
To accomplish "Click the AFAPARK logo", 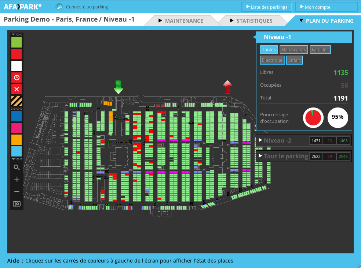I will pos(22,6).
